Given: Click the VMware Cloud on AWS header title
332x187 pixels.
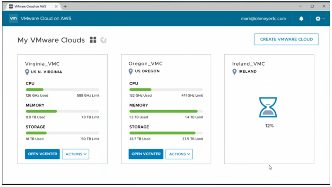Looking at the screenshot, I should point(46,18).
